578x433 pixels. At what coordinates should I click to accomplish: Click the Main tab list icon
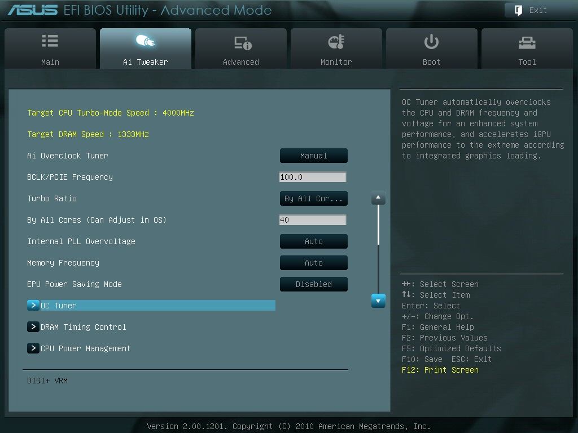point(50,41)
